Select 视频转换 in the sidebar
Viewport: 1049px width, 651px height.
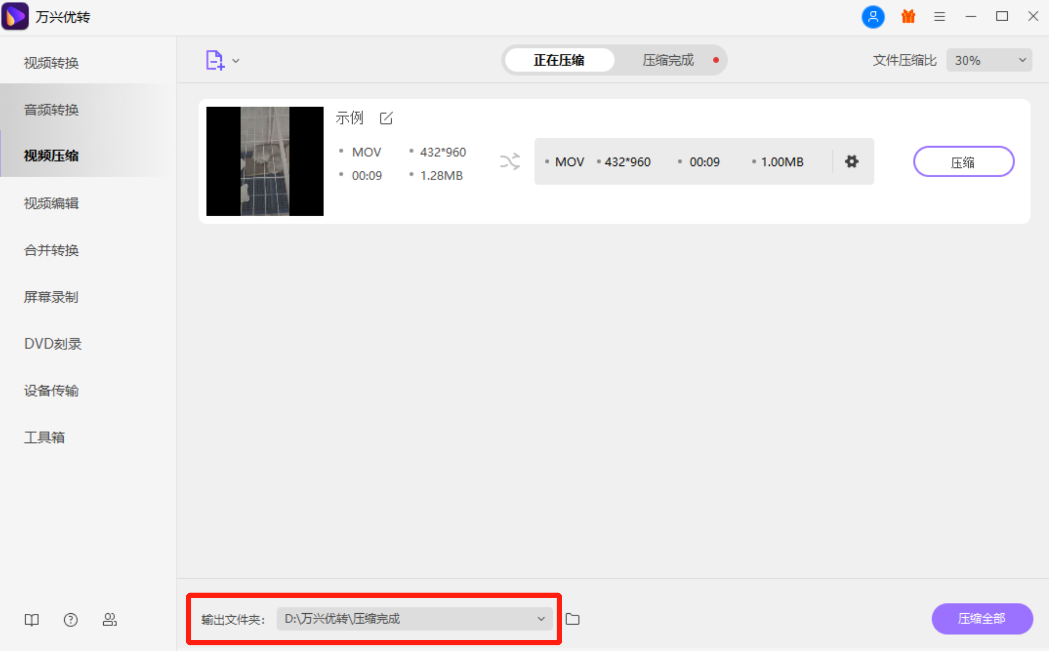[51, 63]
